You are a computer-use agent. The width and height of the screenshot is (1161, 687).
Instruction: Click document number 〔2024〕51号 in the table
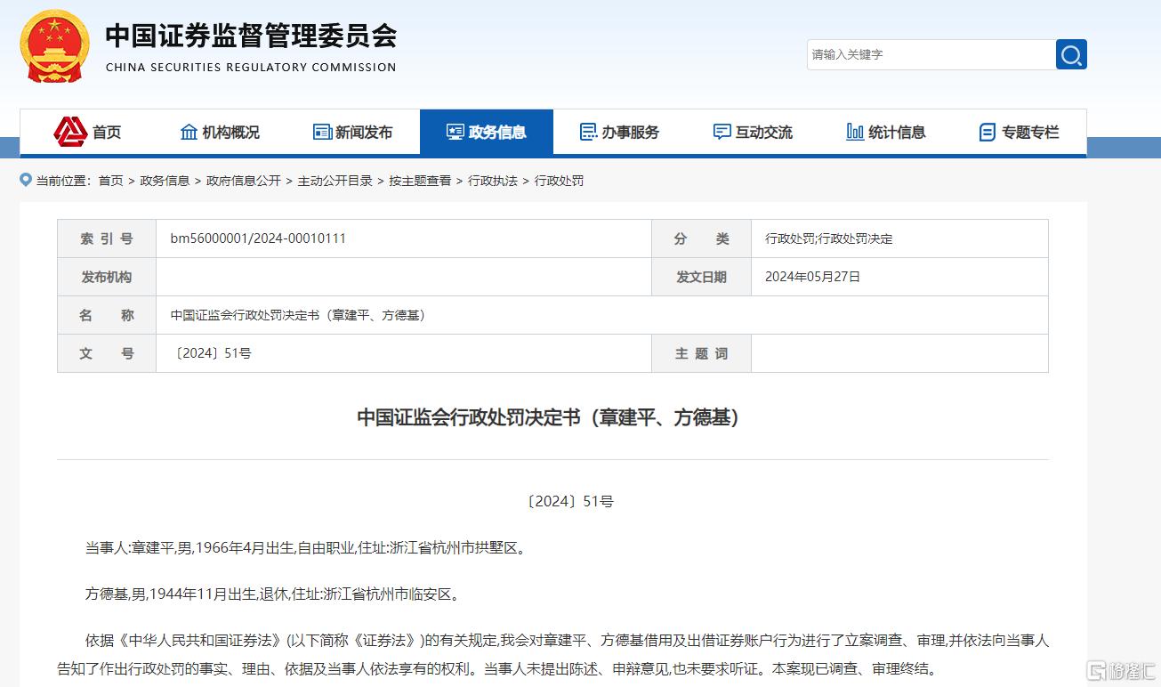click(211, 353)
